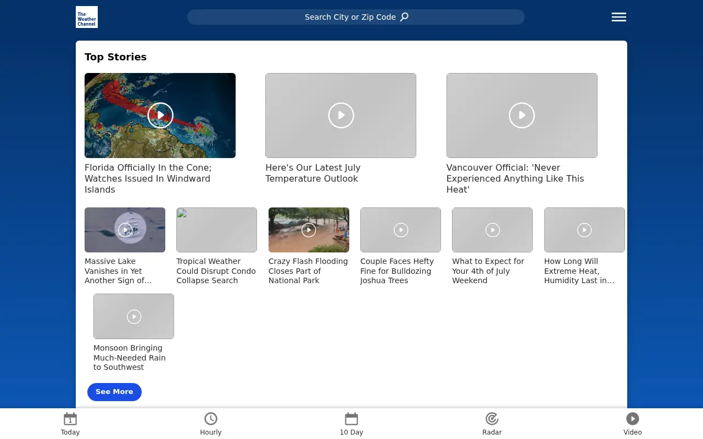Open 'Crazy Flash Flooding Closes Part' headline
Viewport: 703px width, 439px height.
pyautogui.click(x=308, y=271)
